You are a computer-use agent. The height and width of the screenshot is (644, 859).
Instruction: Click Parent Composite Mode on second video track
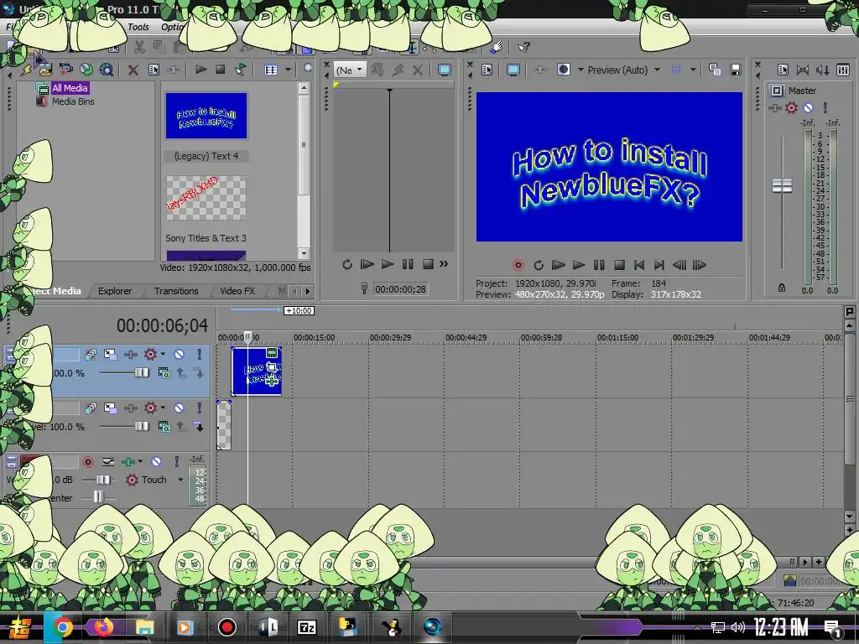(164, 426)
